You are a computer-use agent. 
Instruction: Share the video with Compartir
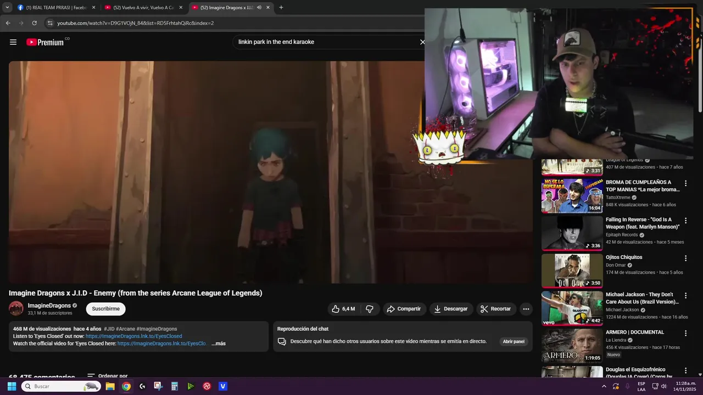click(404, 309)
